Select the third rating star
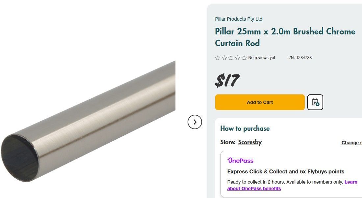 [231, 58]
